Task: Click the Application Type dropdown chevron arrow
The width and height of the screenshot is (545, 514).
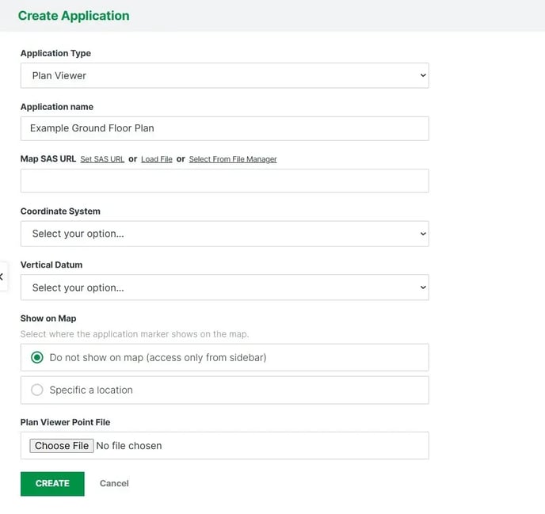Action: pyautogui.click(x=422, y=76)
